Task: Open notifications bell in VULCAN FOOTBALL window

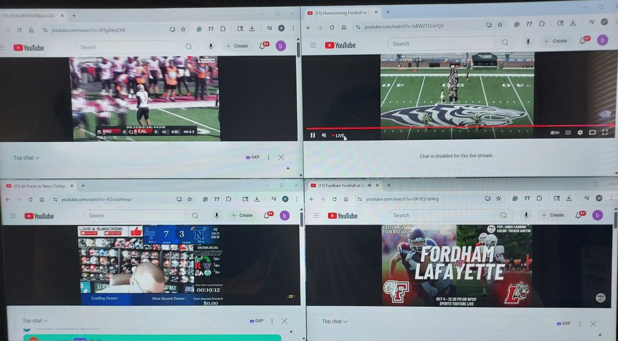Action: pos(264,46)
